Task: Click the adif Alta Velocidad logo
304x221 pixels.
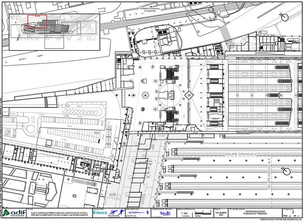Action: 14,213
